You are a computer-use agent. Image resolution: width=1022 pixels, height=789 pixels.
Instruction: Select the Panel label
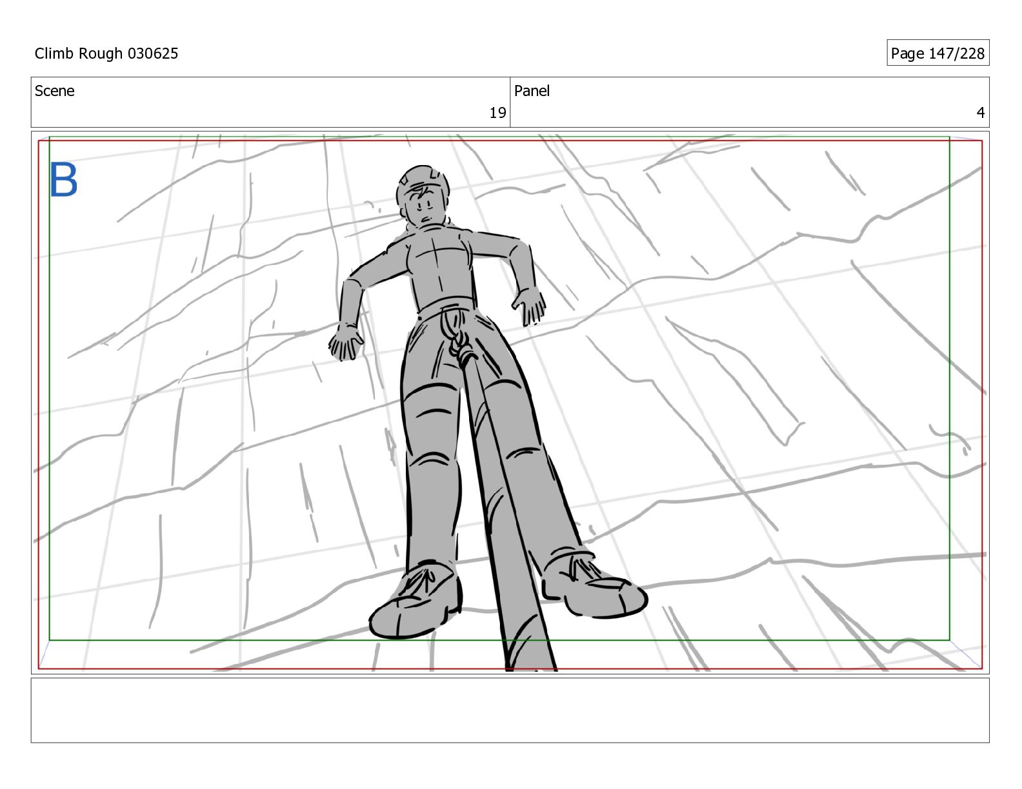pos(532,91)
